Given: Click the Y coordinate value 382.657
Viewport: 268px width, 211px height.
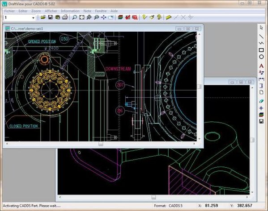Looking at the screenshot, I should [x=245, y=206].
